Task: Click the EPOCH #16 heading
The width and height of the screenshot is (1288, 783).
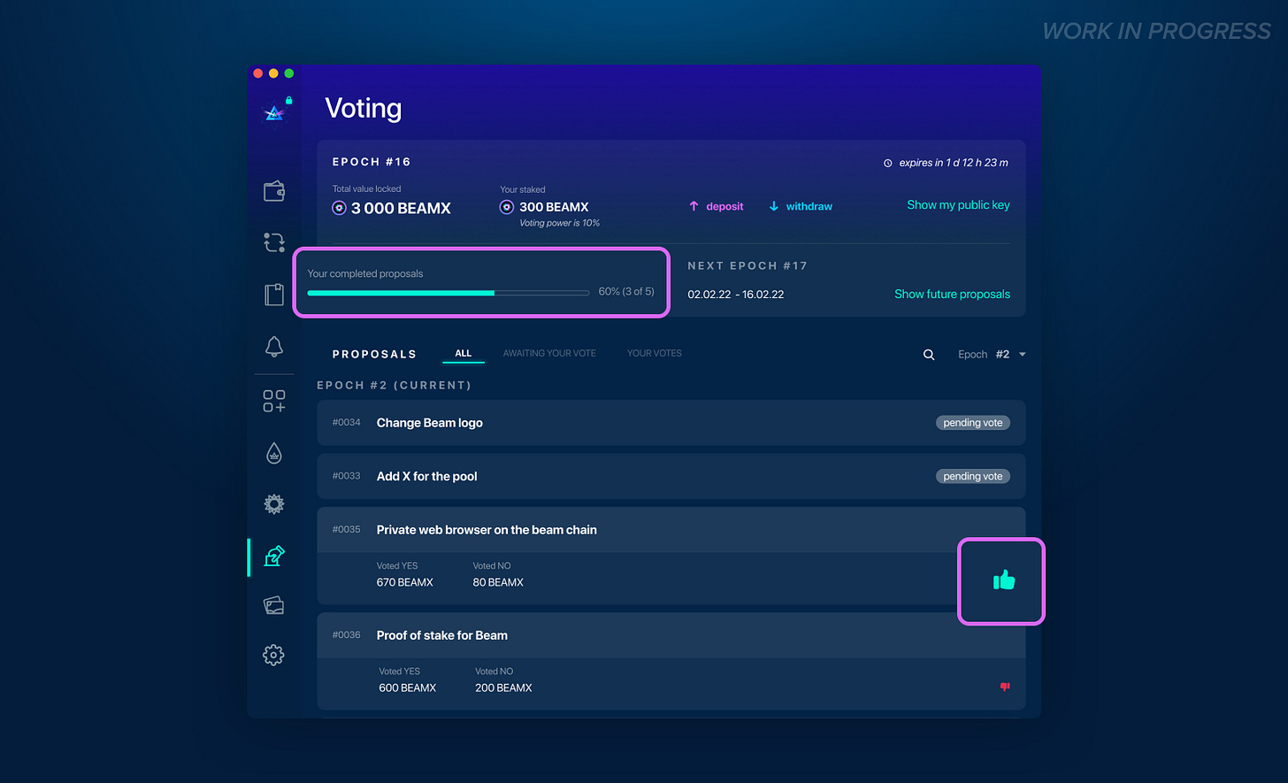Action: click(372, 162)
